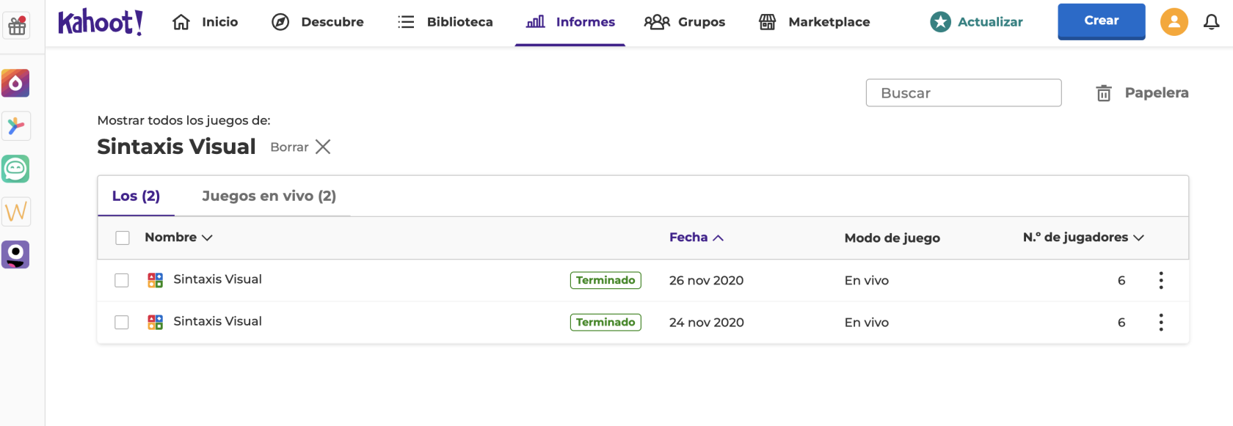Open the purple one-eyed monster app icon
This screenshot has height=426, width=1233.
[x=15, y=254]
